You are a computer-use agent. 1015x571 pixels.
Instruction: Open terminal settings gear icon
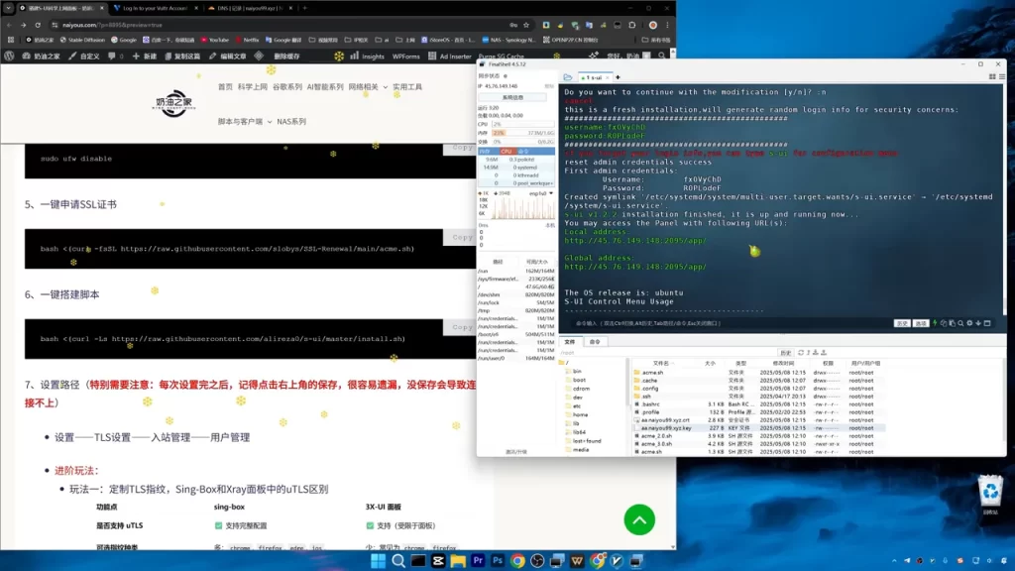pos(969,323)
